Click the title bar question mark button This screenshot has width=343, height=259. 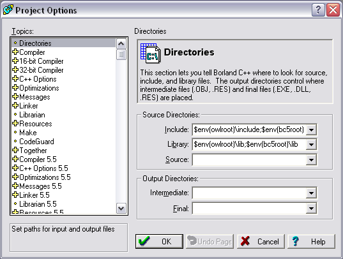click(x=318, y=10)
